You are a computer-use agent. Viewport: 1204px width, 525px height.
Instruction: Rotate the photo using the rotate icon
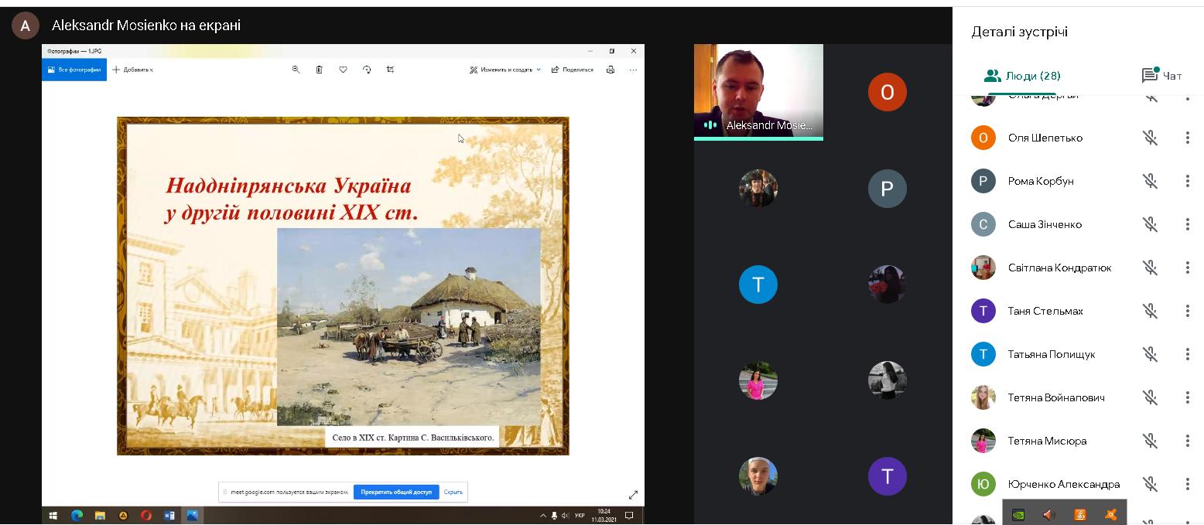click(x=367, y=70)
